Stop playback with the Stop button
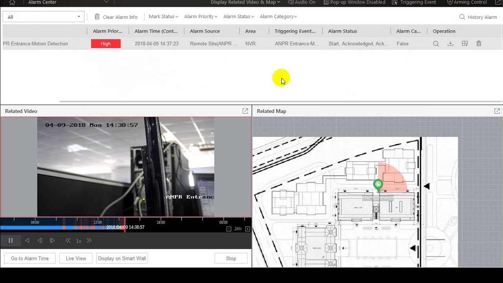The image size is (503, 283). coord(231,258)
